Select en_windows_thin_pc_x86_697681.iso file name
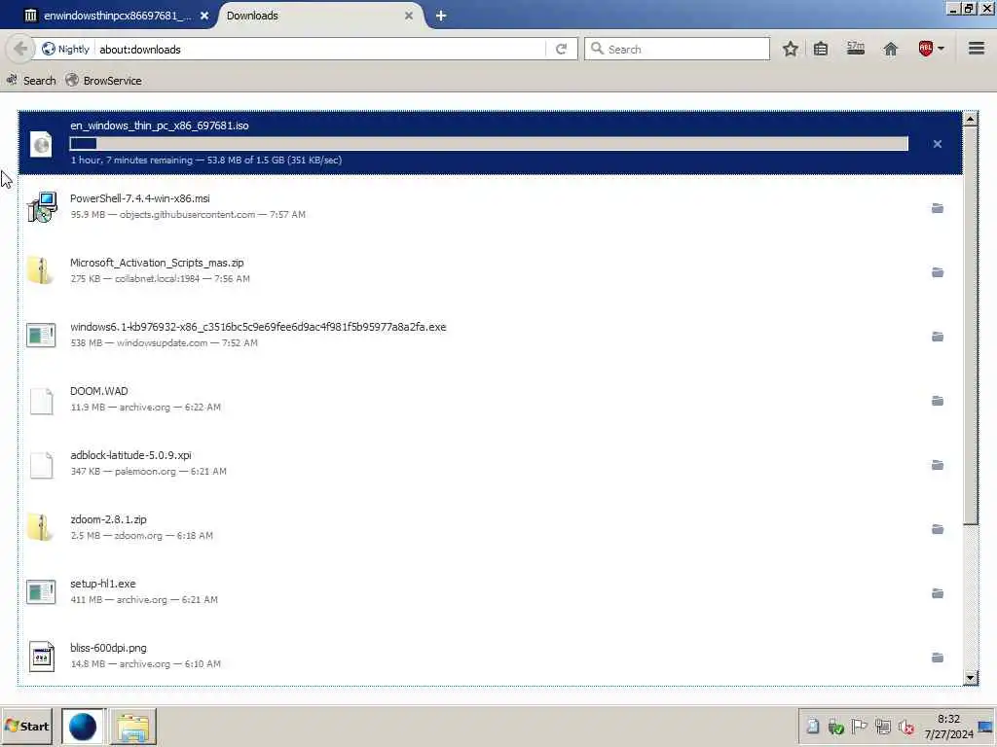The image size is (997, 747). click(159, 125)
